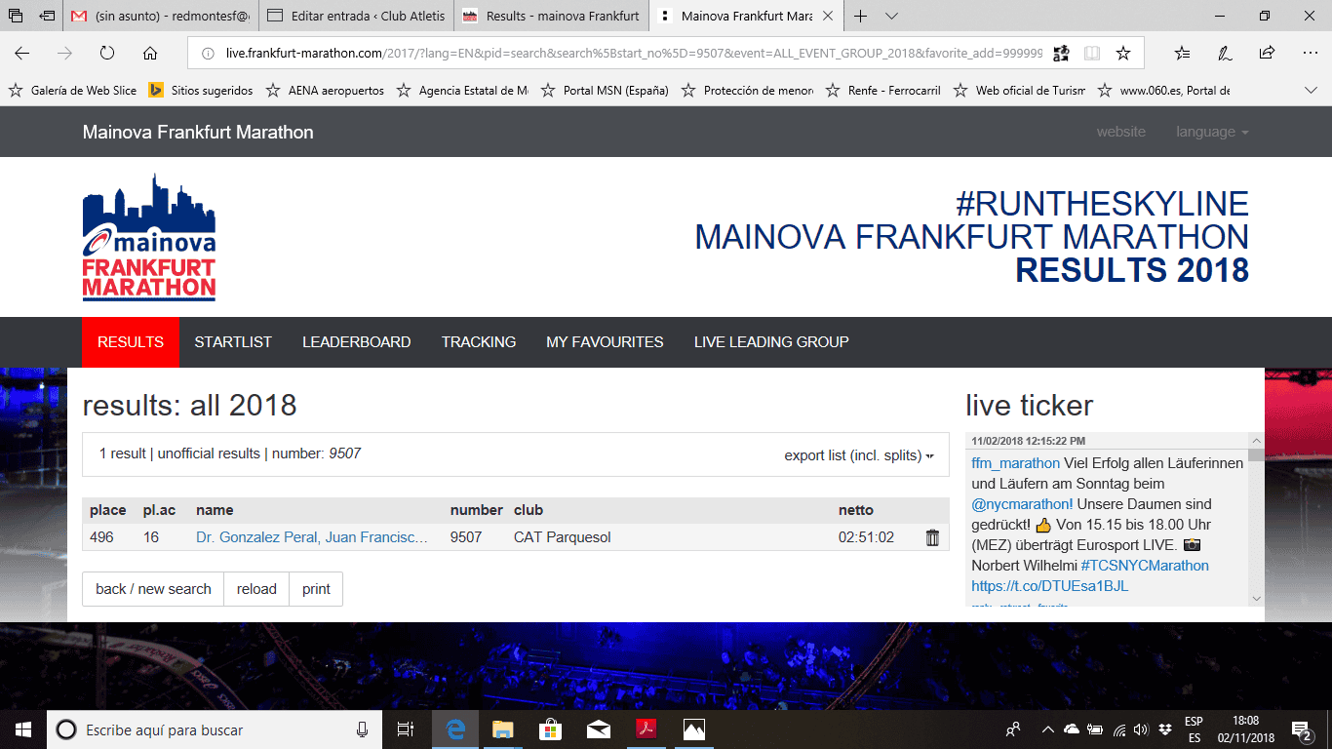Open the LEADERBOARD menu item
Image resolution: width=1332 pixels, height=749 pixels.
[x=356, y=342]
